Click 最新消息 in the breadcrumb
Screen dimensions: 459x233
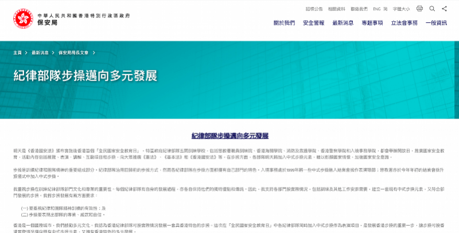coord(40,52)
